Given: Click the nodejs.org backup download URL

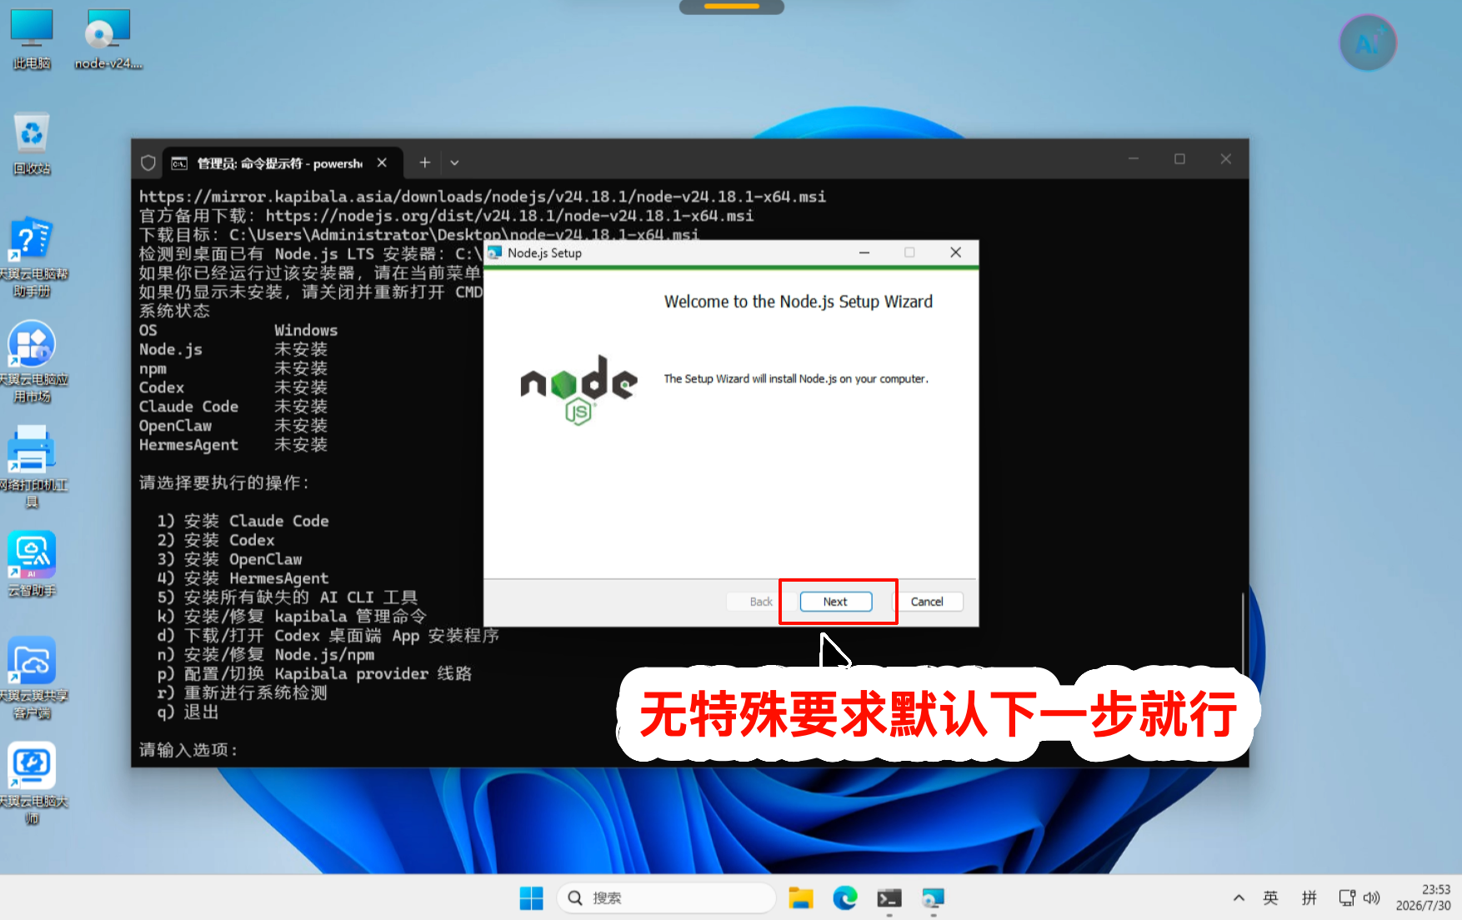Looking at the screenshot, I should tap(509, 216).
